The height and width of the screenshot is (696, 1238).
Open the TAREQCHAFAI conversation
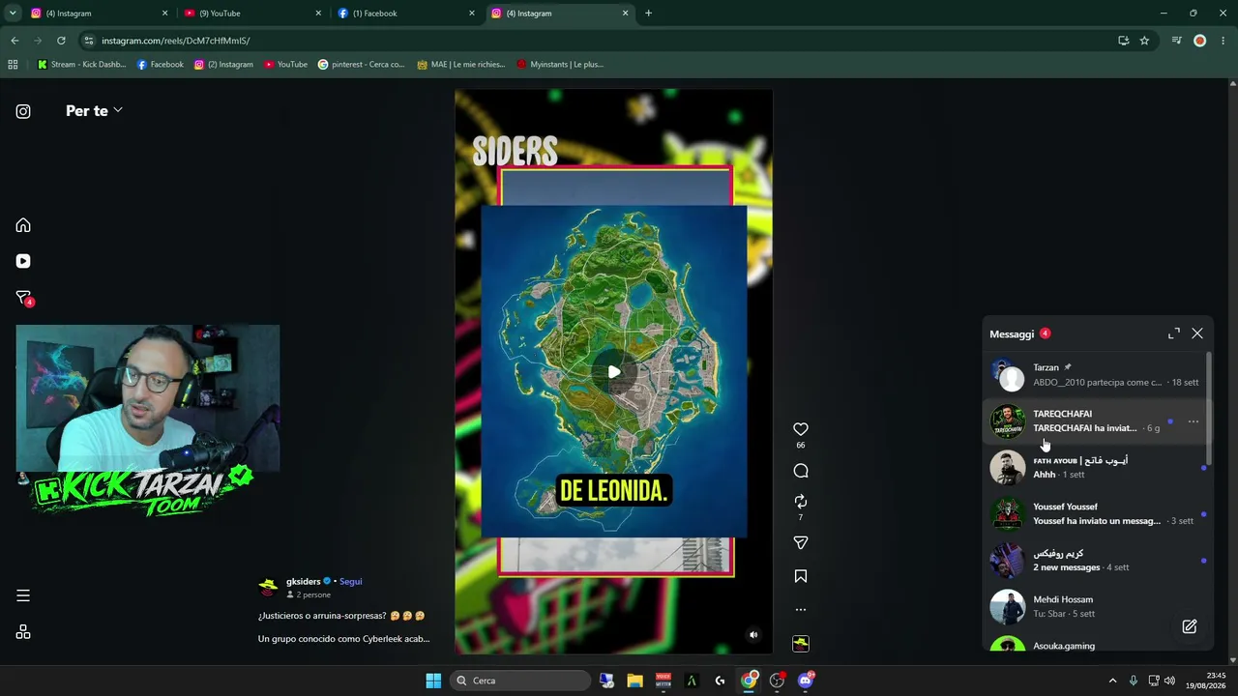pyautogui.click(x=1095, y=421)
